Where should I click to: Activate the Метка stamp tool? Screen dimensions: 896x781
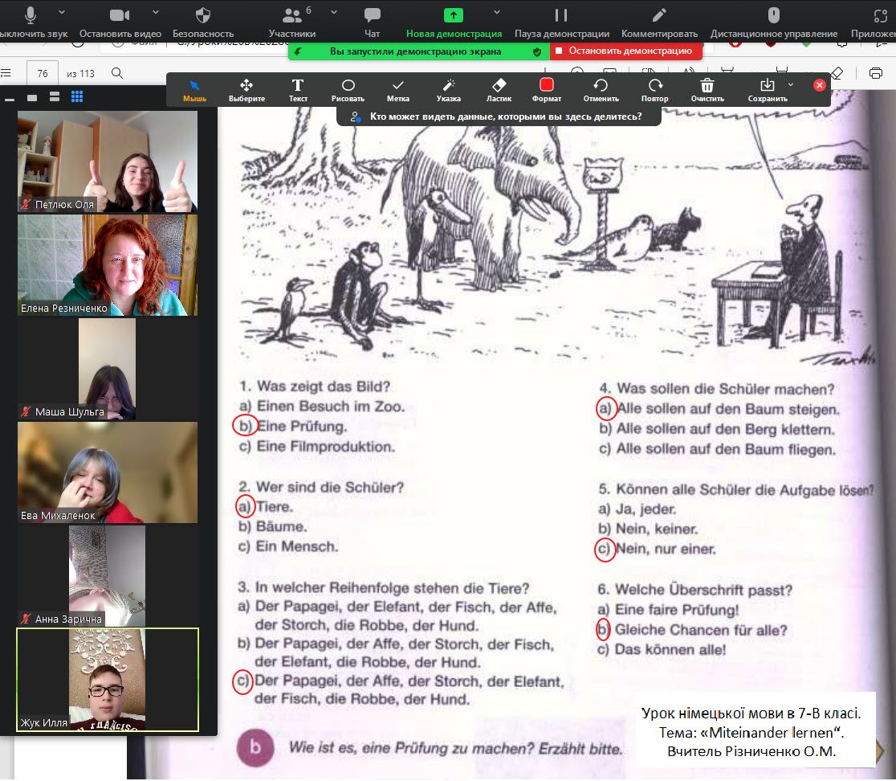click(x=397, y=88)
